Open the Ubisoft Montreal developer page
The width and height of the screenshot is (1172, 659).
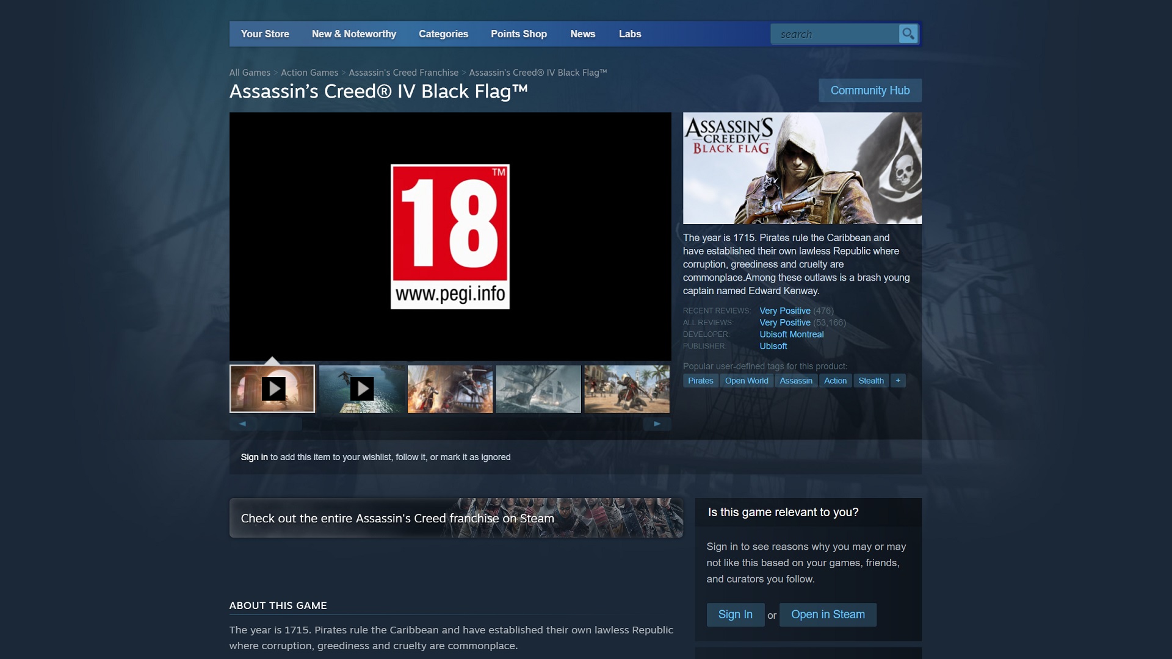(791, 334)
